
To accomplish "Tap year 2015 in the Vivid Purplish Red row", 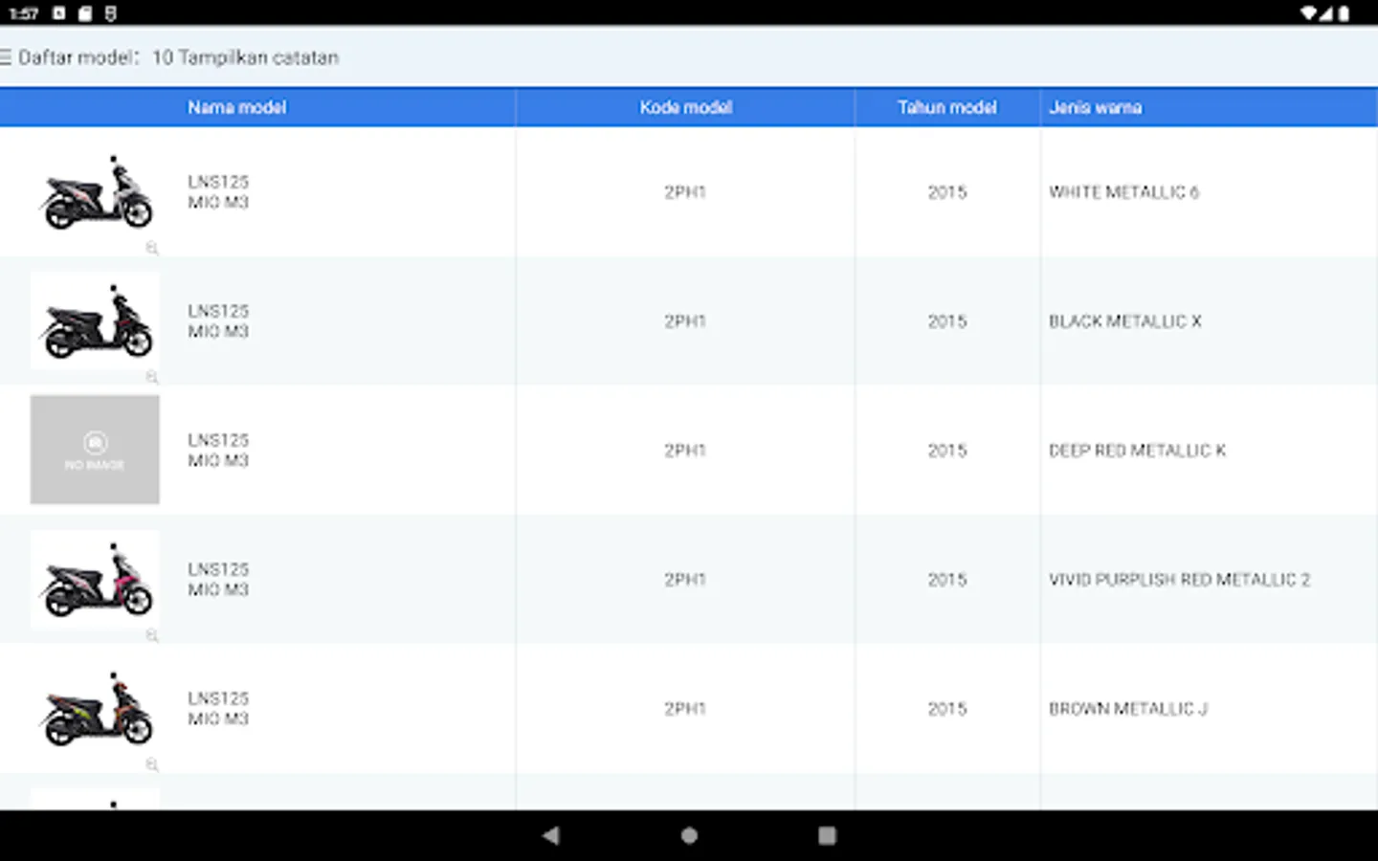I will [x=947, y=580].
